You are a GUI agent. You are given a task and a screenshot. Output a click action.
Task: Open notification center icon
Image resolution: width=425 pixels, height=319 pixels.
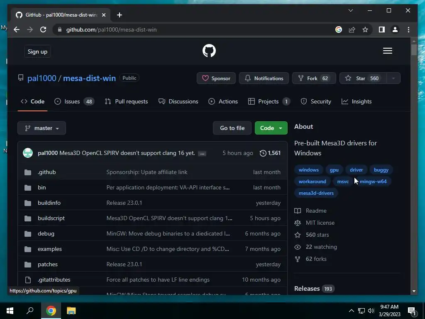tap(412, 311)
